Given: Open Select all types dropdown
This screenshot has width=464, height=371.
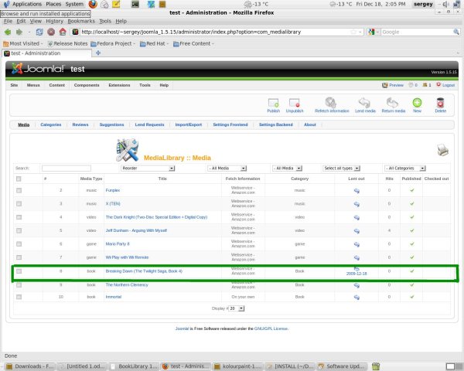Looking at the screenshot, I should (x=341, y=168).
